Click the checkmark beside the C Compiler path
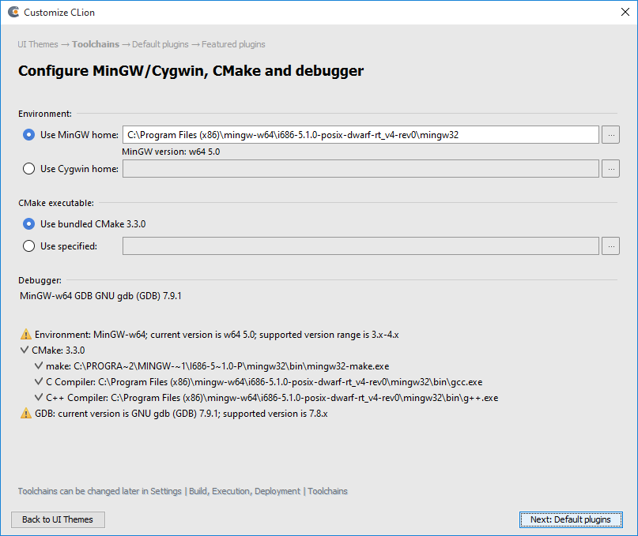638x536 pixels. point(39,382)
